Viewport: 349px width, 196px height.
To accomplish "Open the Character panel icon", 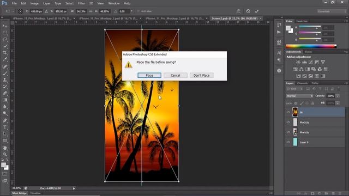I will point(279,53).
